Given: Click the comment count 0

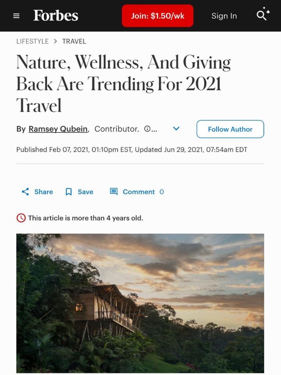Looking at the screenshot, I should 160,192.
